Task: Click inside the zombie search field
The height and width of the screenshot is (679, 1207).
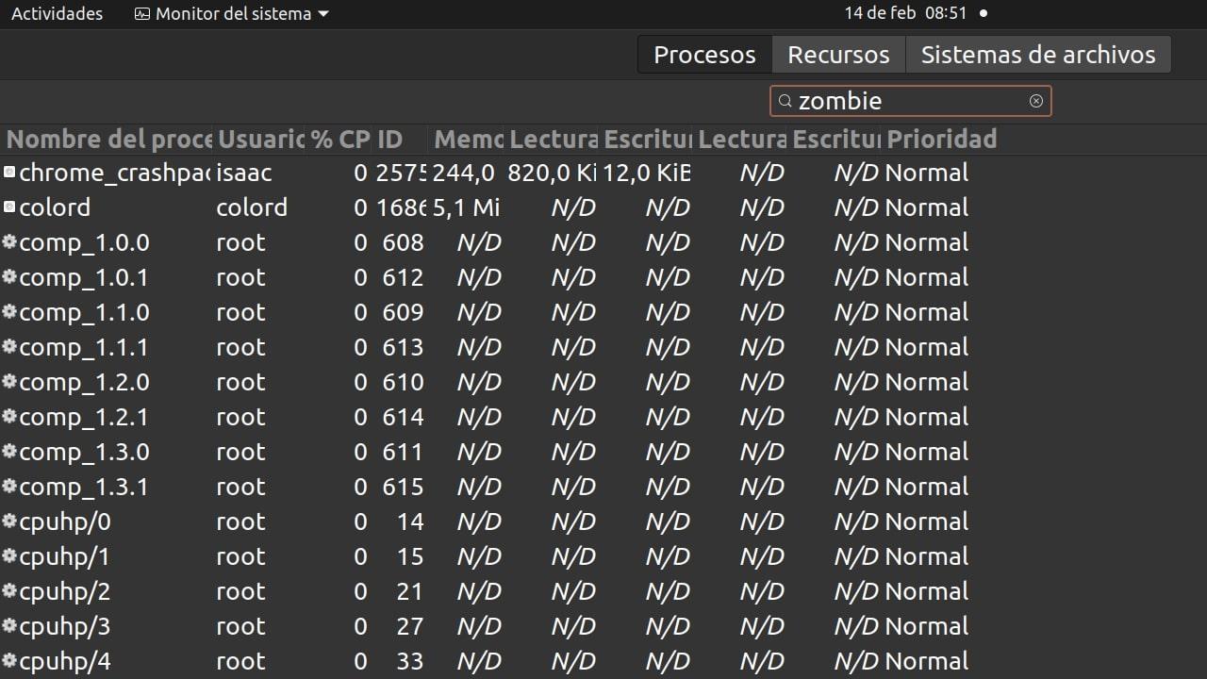Action: 905,101
